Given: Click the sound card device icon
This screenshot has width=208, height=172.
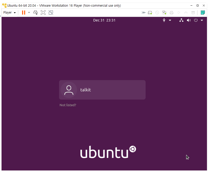Looking at the screenshot, I should [179, 13].
